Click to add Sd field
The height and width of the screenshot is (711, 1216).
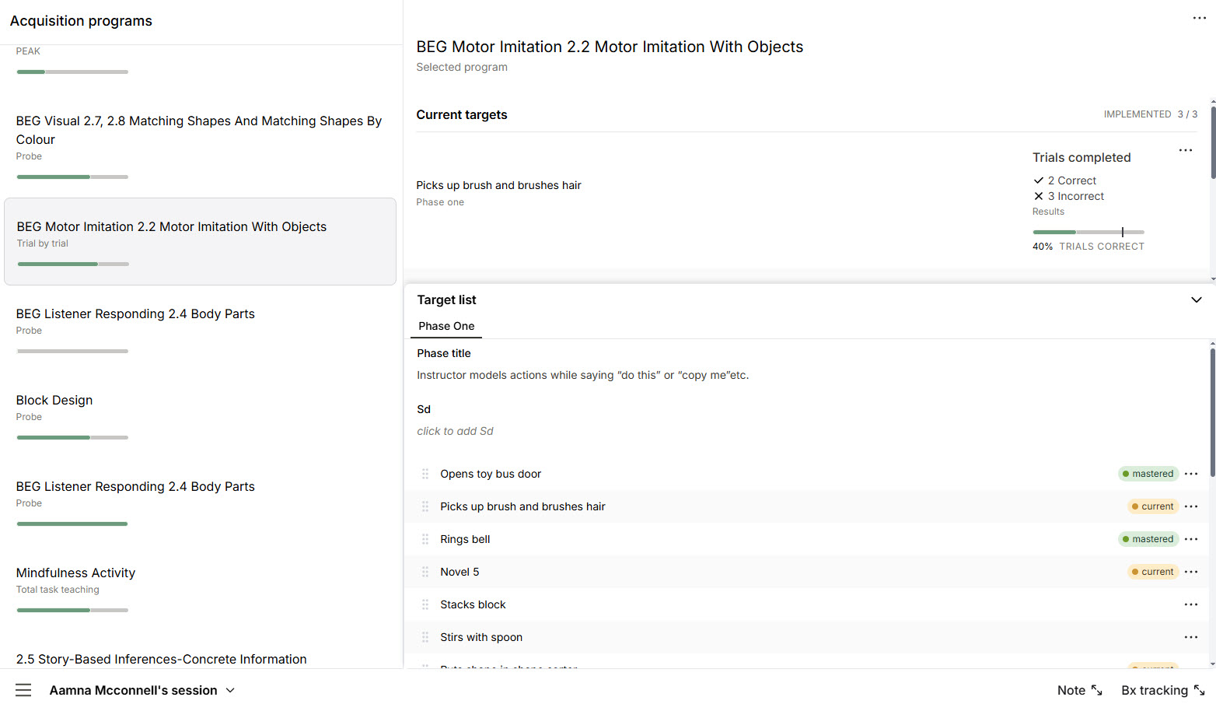click(455, 431)
